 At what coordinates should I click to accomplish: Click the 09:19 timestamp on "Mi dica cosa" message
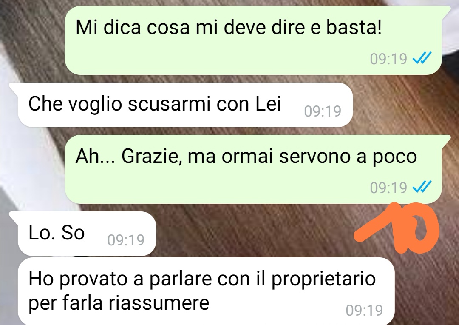[388, 59]
